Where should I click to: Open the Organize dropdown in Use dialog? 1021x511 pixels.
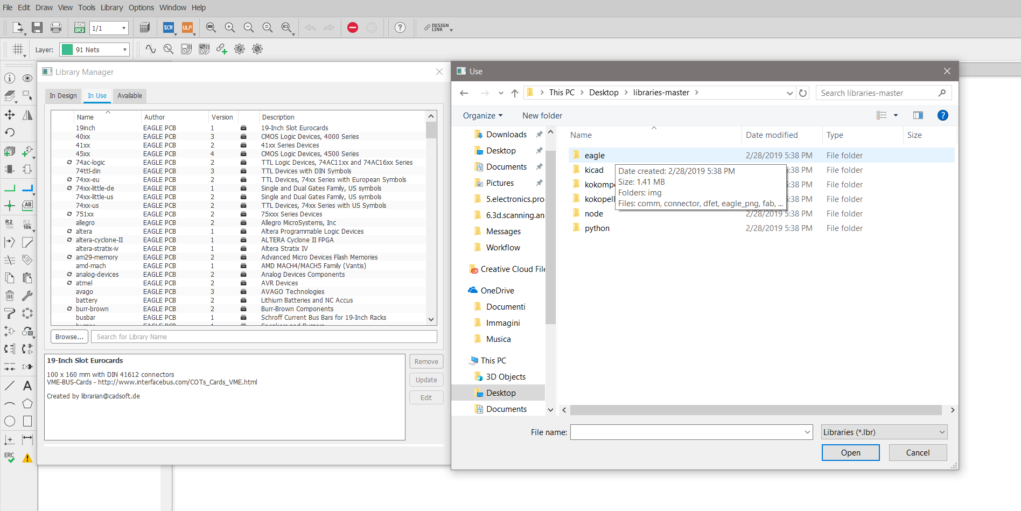482,116
